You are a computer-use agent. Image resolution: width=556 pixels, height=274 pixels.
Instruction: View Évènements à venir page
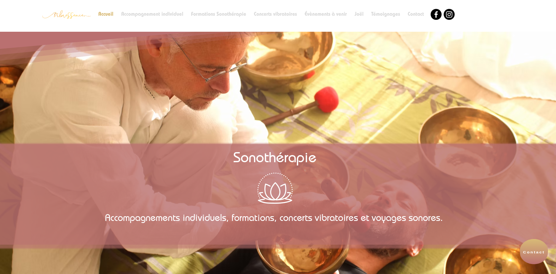click(x=326, y=14)
